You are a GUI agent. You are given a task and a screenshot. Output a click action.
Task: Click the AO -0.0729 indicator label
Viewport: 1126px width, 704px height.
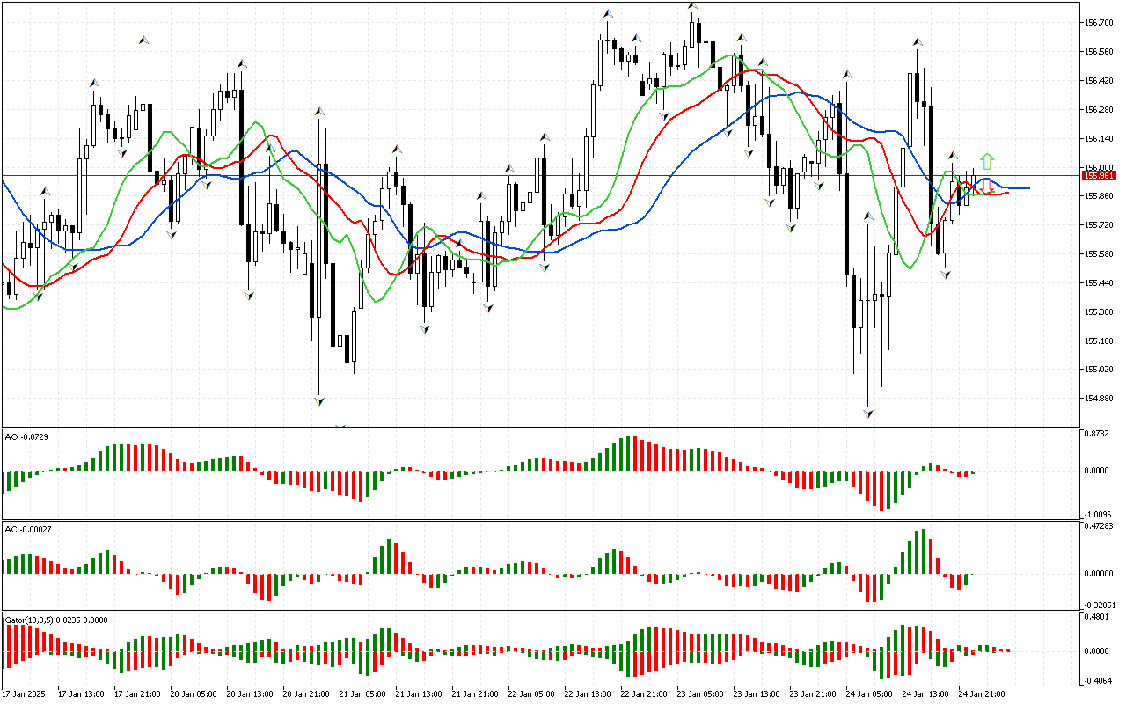[26, 436]
